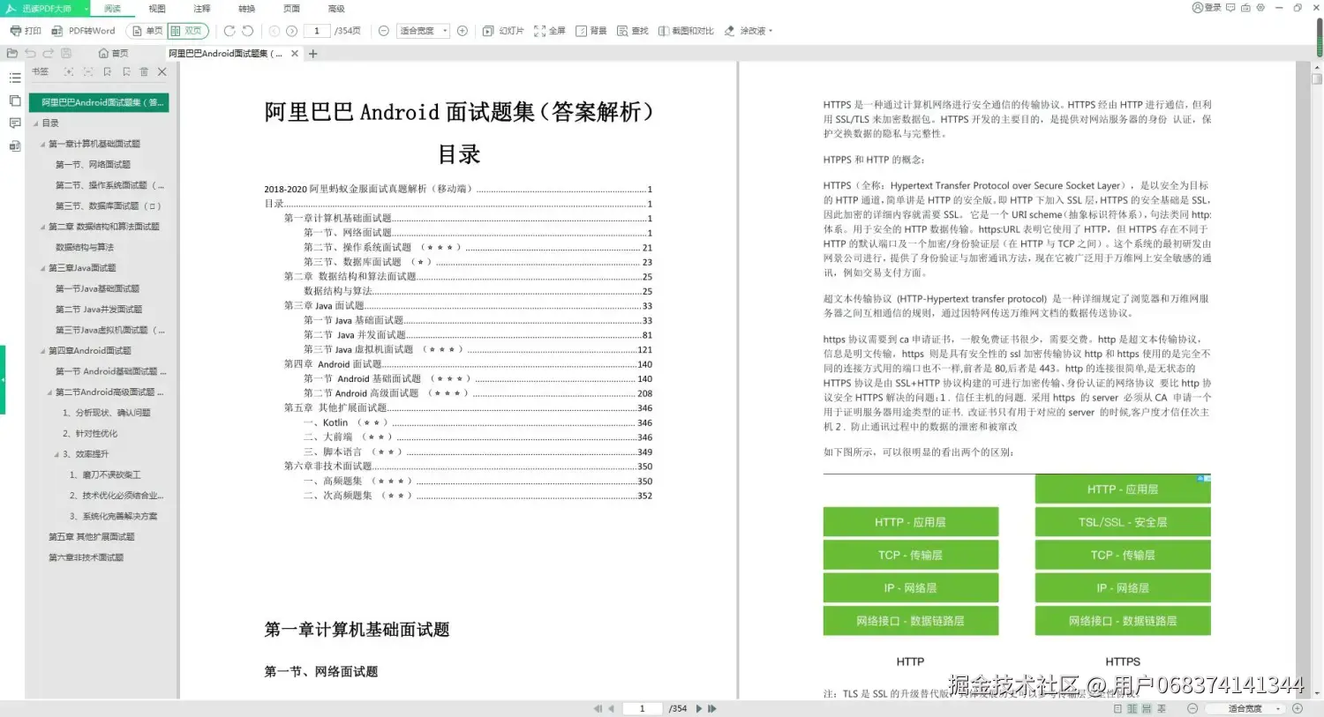Toggle 双页 double page view
The height and width of the screenshot is (717, 1324).
pos(186,31)
